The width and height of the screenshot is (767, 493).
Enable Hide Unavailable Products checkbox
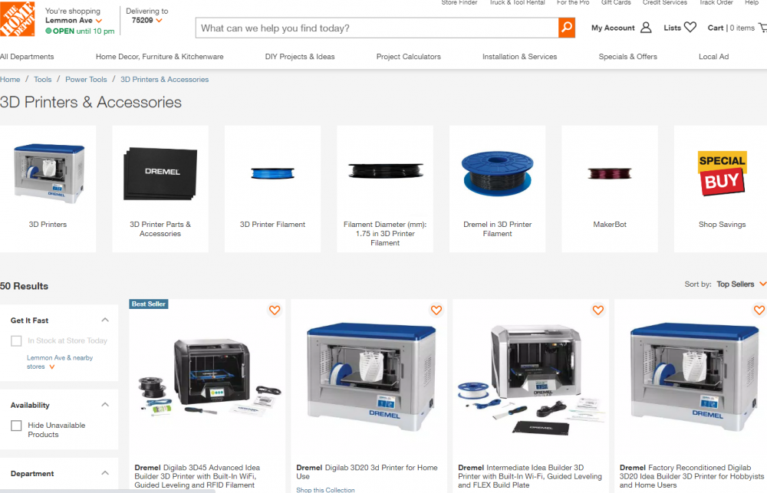click(x=16, y=426)
